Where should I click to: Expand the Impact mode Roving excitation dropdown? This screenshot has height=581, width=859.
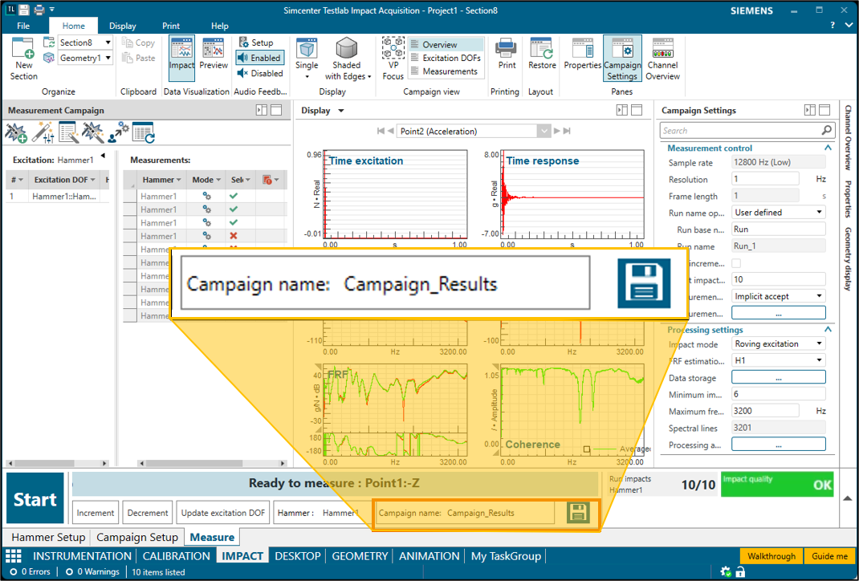tap(778, 344)
